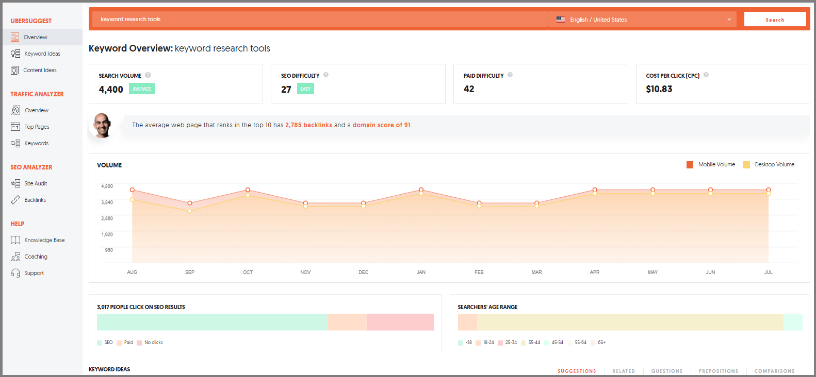The image size is (816, 377).
Task: Click the JAN mobile volume data point
Action: tap(421, 190)
